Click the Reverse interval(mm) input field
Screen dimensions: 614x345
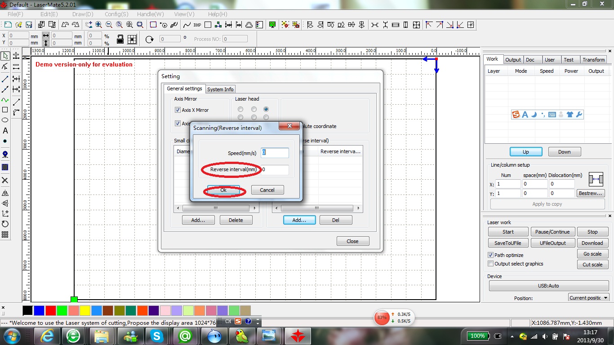point(275,170)
